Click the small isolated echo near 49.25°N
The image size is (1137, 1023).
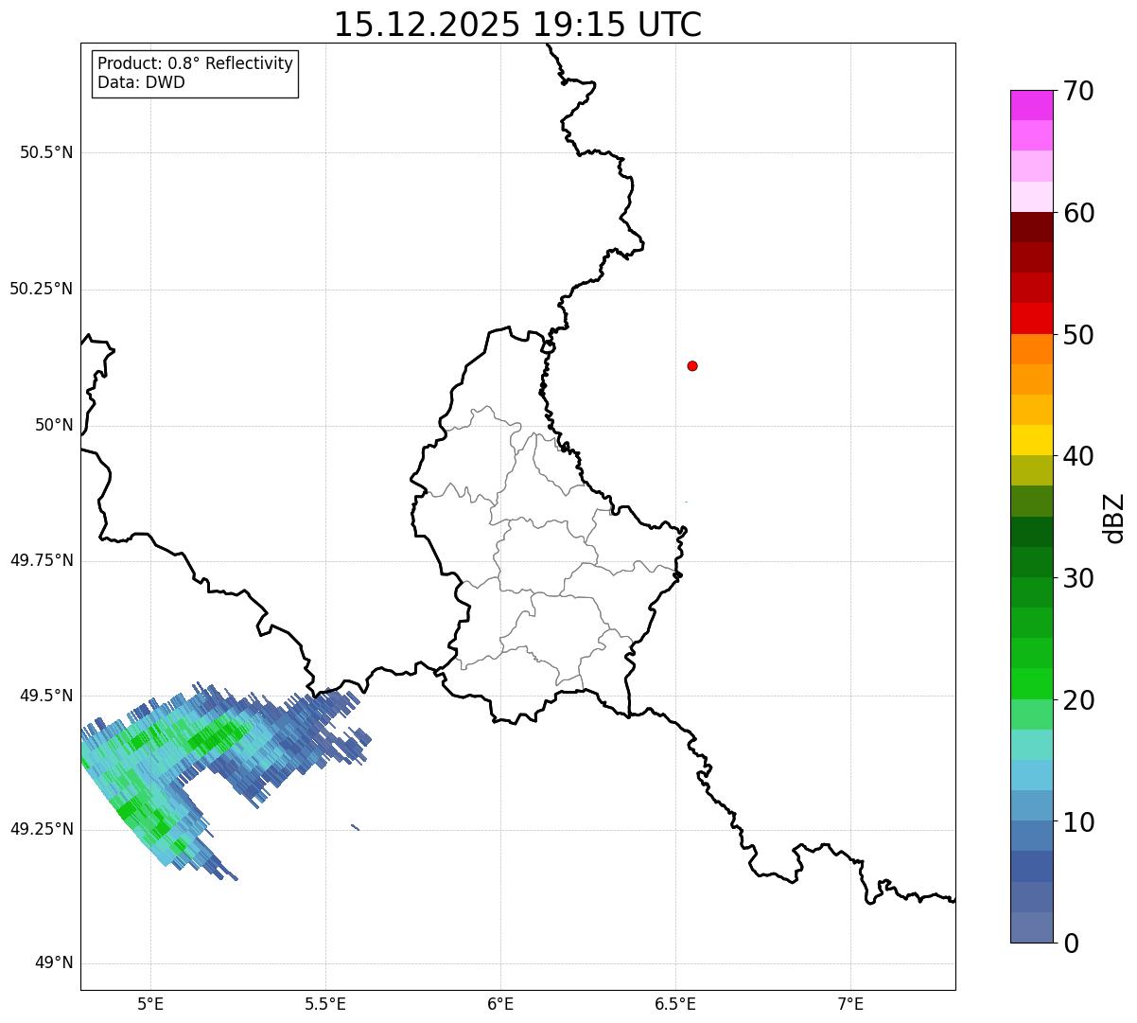tap(355, 827)
